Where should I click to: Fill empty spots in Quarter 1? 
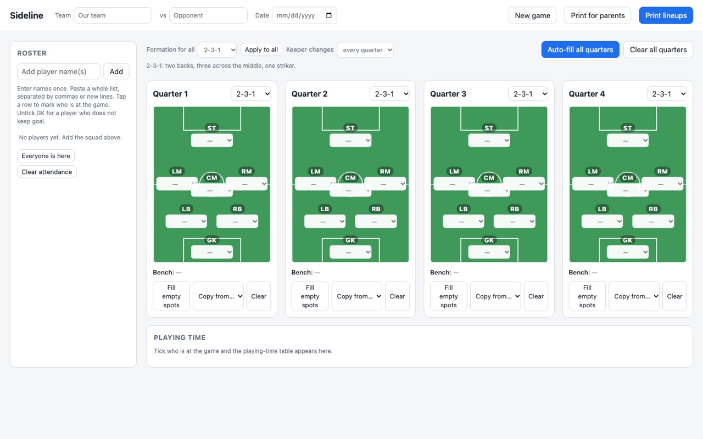click(x=171, y=296)
